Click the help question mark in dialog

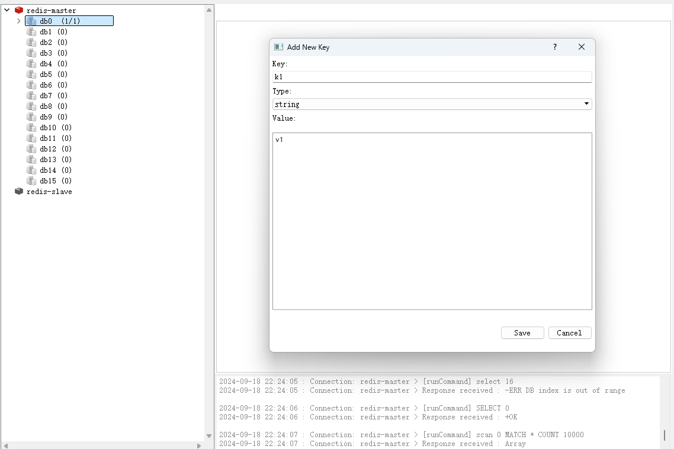pyautogui.click(x=555, y=47)
